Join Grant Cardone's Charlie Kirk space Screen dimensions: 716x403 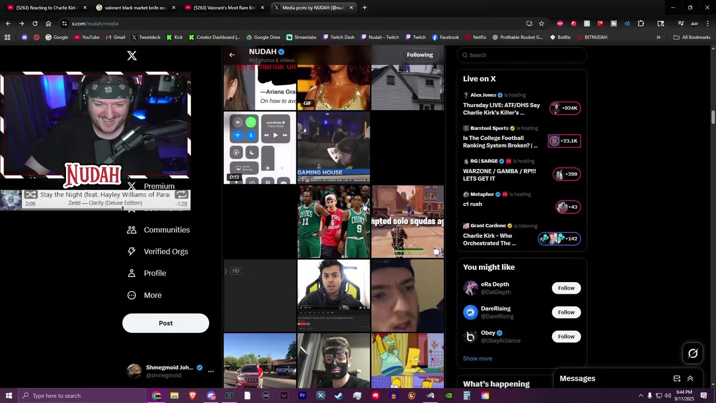(x=522, y=235)
